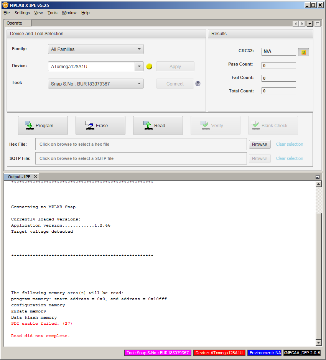Expand the Device combo box arrow
The image size is (326, 360).
point(139,66)
